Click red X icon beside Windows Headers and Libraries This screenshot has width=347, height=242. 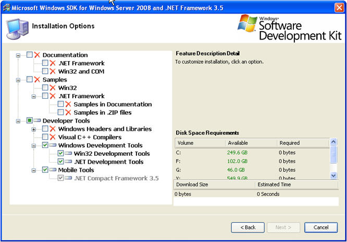[x=53, y=129]
